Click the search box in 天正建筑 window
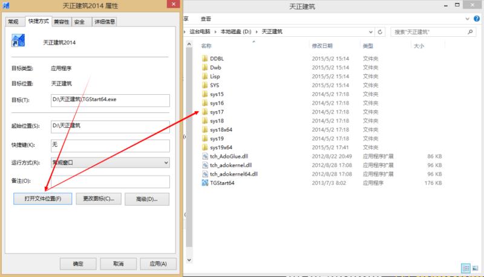Viewport: 484px width, 277px height. pos(433,32)
